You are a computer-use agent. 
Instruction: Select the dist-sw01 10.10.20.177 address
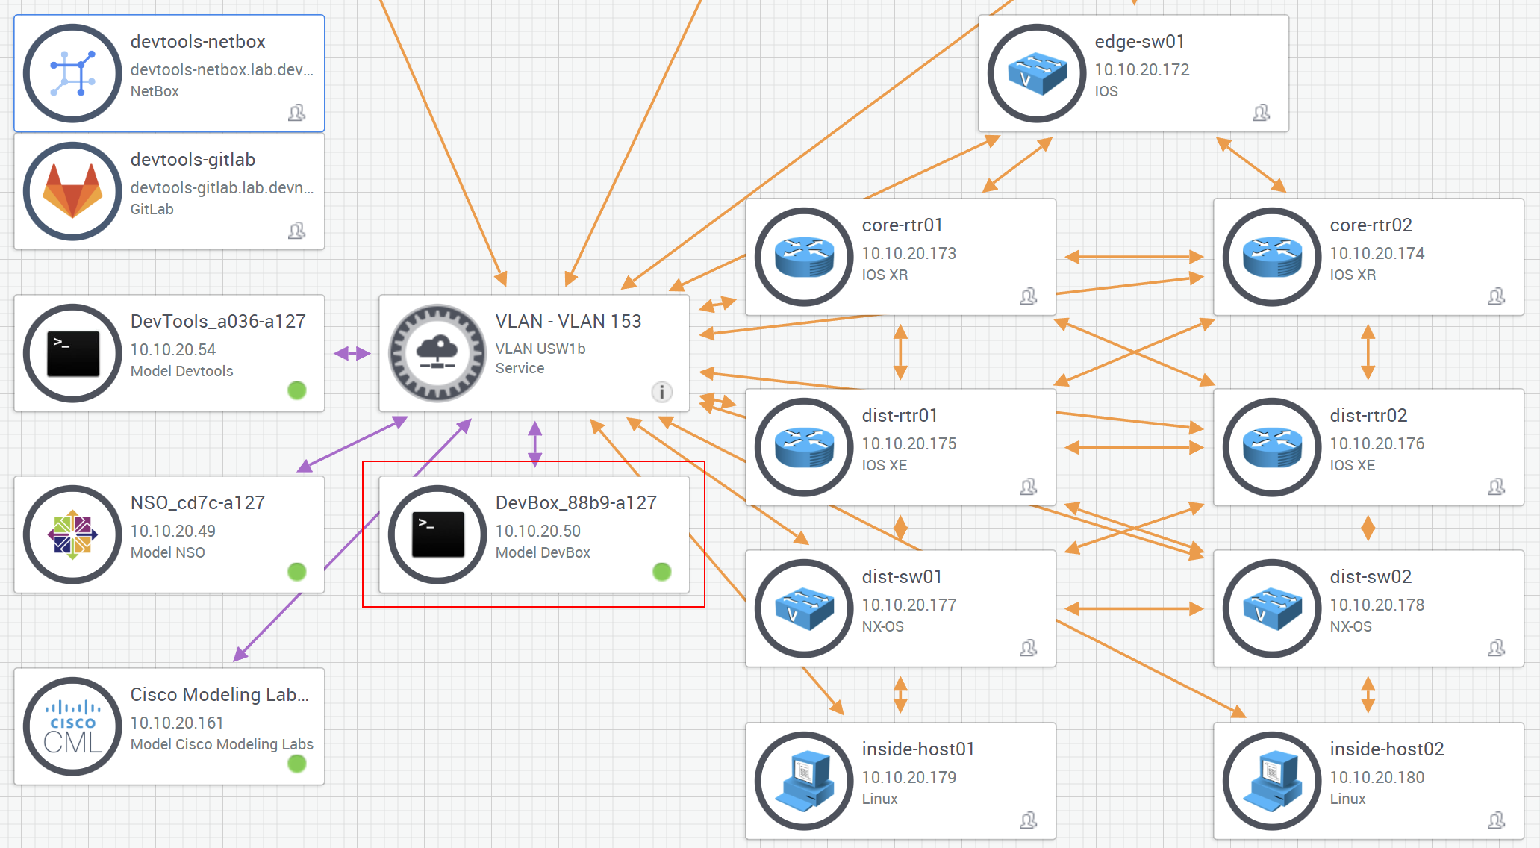pyautogui.click(x=908, y=605)
